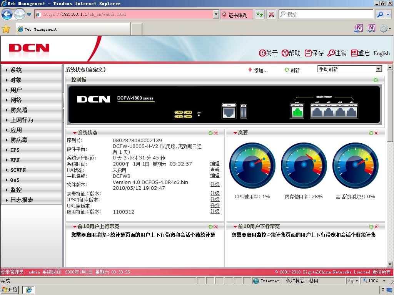Expand the SCVPN menu
The width and height of the screenshot is (394, 295).
click(32, 170)
